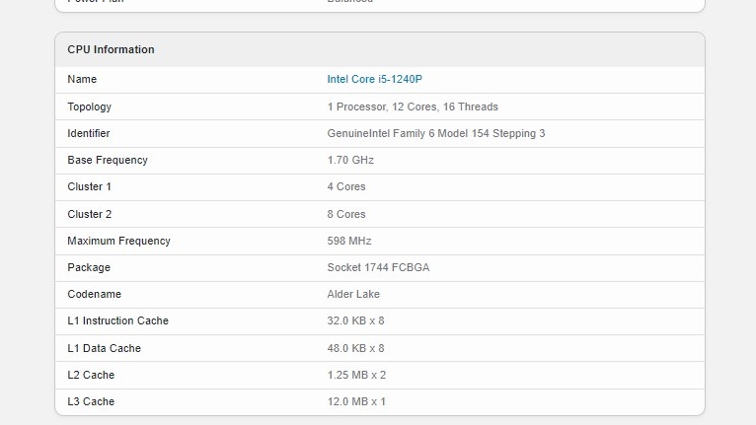Click the '12.0 MB x 1' L3 Cache value
Viewport: 756px width, 425px height.
(x=356, y=401)
